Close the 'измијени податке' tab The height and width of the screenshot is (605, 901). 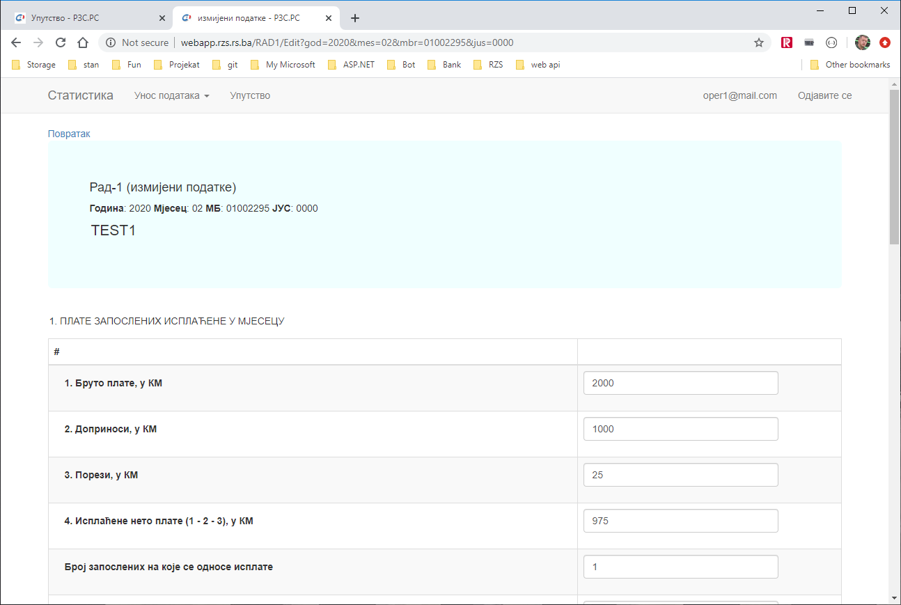coord(329,18)
